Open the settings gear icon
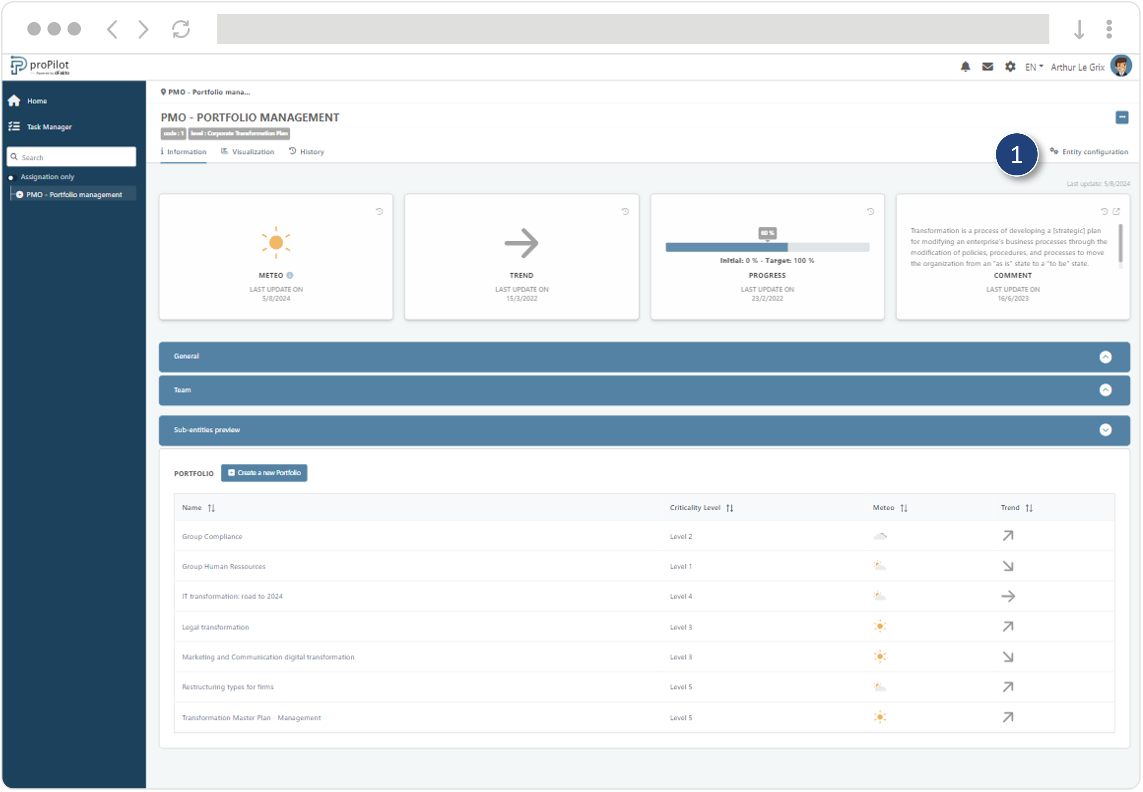Viewport: 1143px width, 792px height. (x=1010, y=67)
